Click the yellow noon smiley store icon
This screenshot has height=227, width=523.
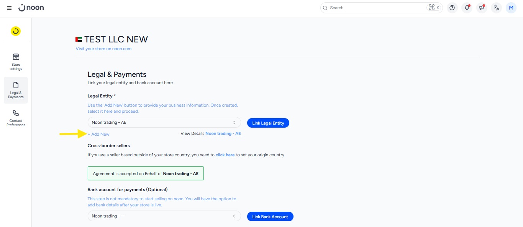pos(16,31)
